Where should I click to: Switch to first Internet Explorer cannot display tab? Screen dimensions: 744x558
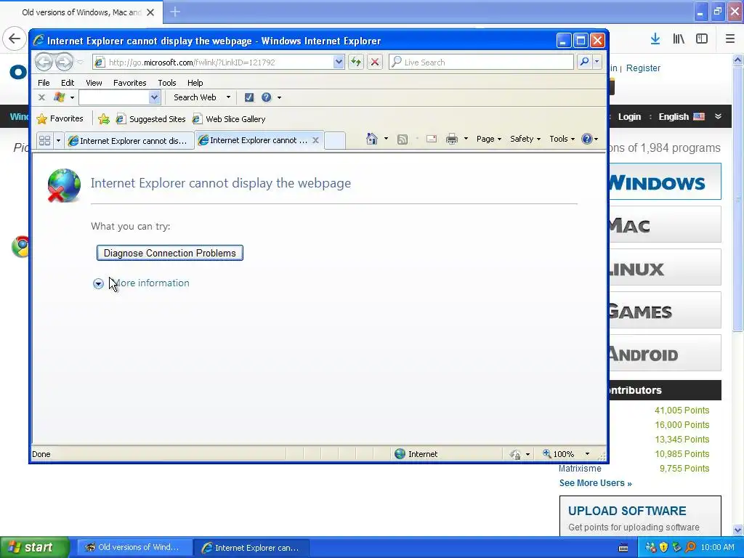tap(129, 141)
